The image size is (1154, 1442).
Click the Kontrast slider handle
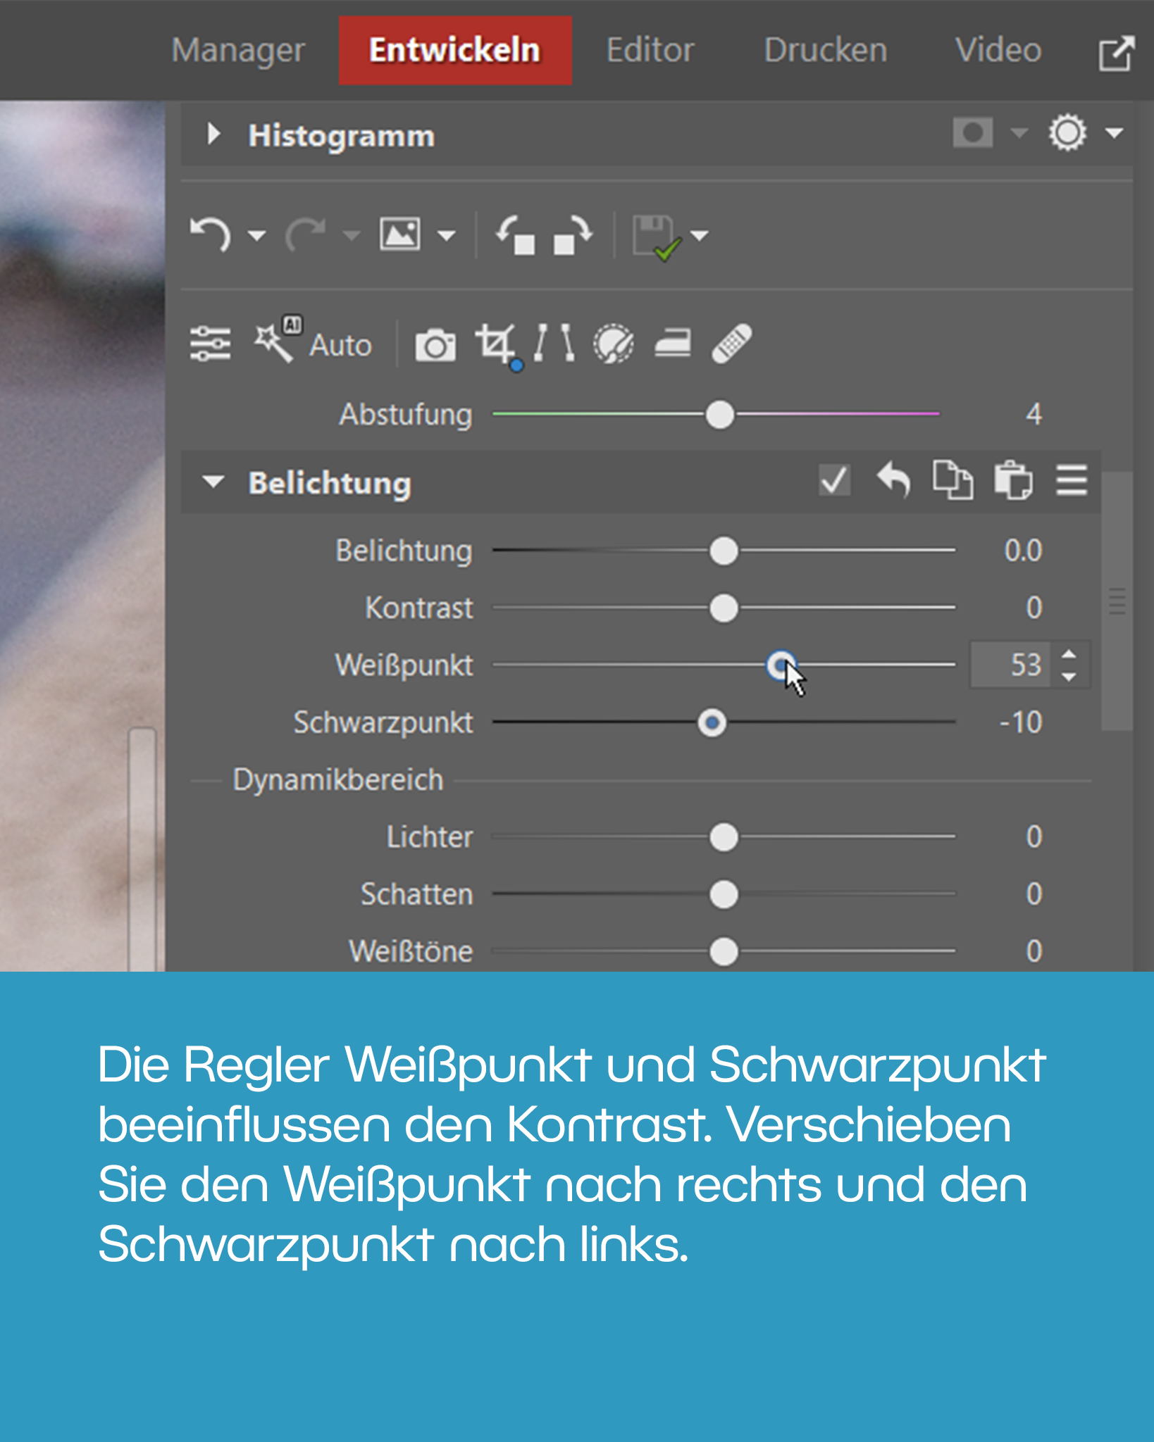[724, 608]
